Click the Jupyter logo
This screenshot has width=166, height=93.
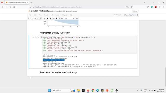click(x=33, y=11)
